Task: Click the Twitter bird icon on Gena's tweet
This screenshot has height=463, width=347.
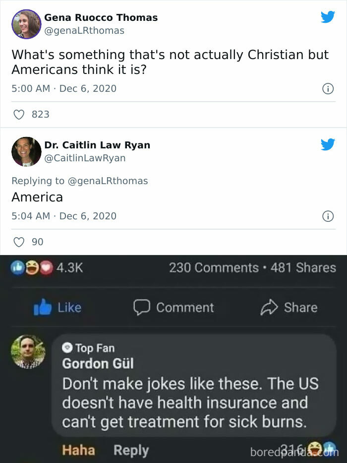Action: [328, 17]
